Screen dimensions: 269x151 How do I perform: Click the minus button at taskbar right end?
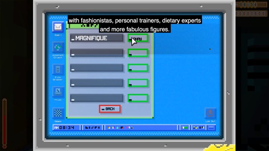(211, 128)
